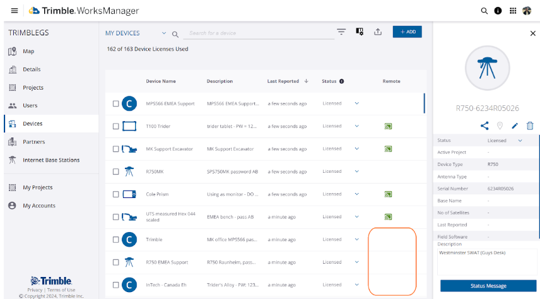This screenshot has height=299, width=540.
Task: Check the MPS566 EMEA Support checkbox
Action: click(x=115, y=103)
